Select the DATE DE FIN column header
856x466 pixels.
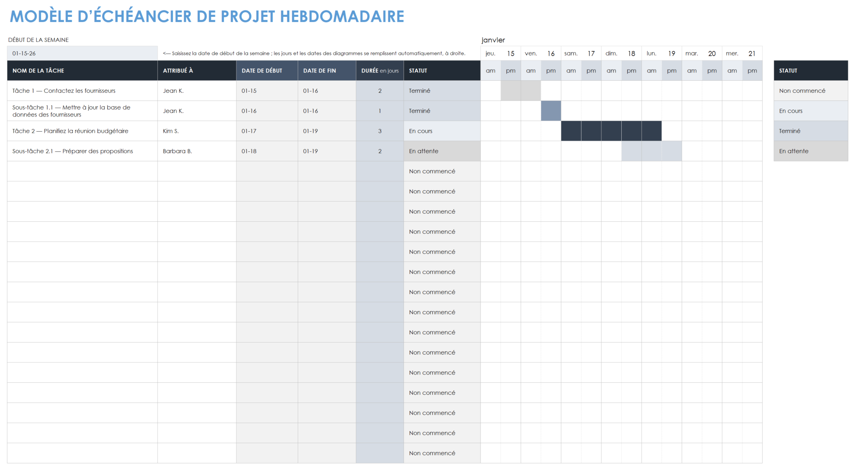click(327, 71)
